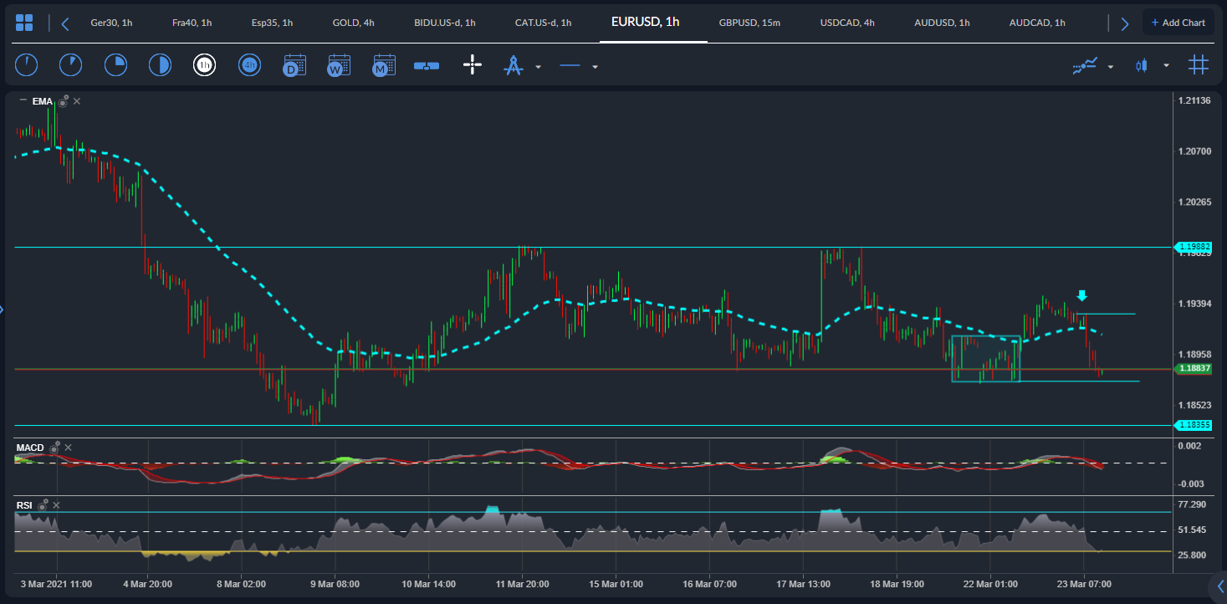This screenshot has height=604, width=1227.
Task: Switch to AUDCAD, 1h chart tab
Action: [x=1037, y=23]
